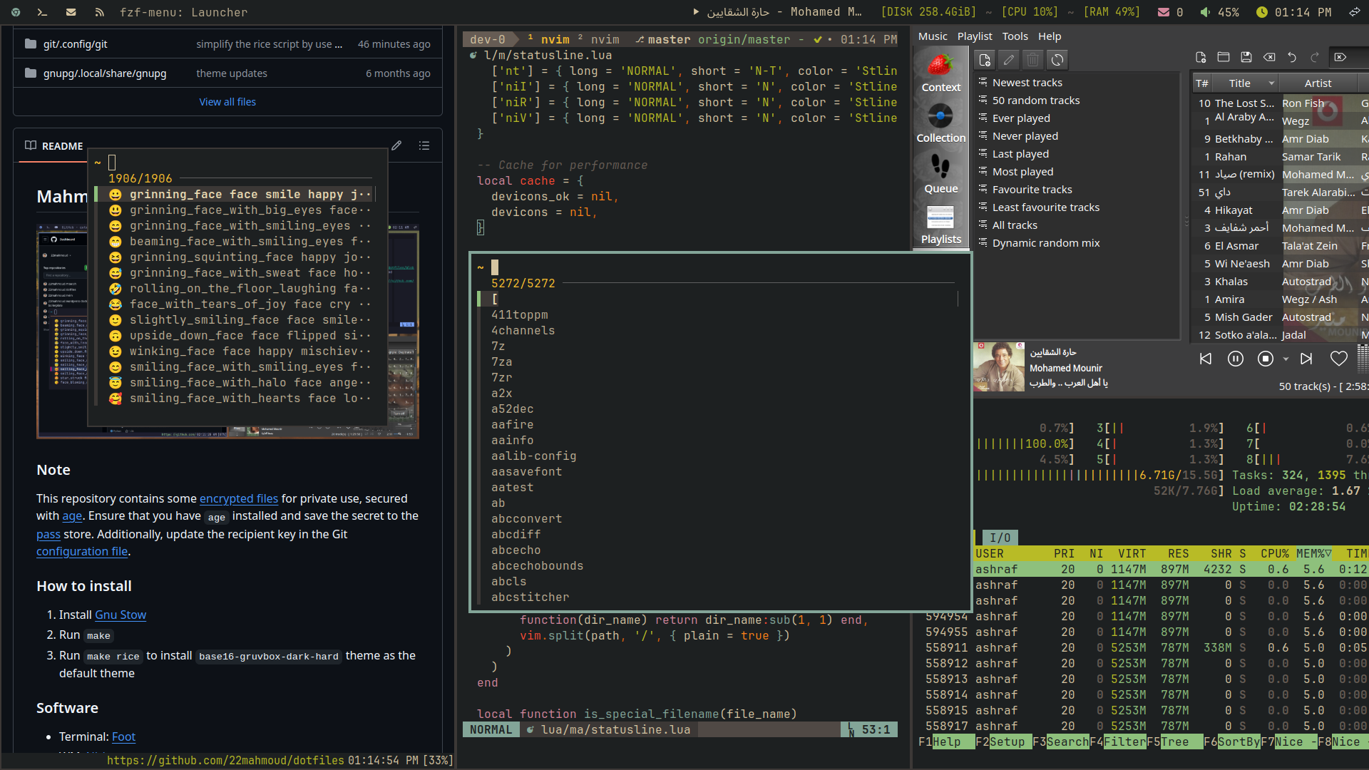Open the configuration file link
This screenshot has height=770, width=1369.
[82, 552]
